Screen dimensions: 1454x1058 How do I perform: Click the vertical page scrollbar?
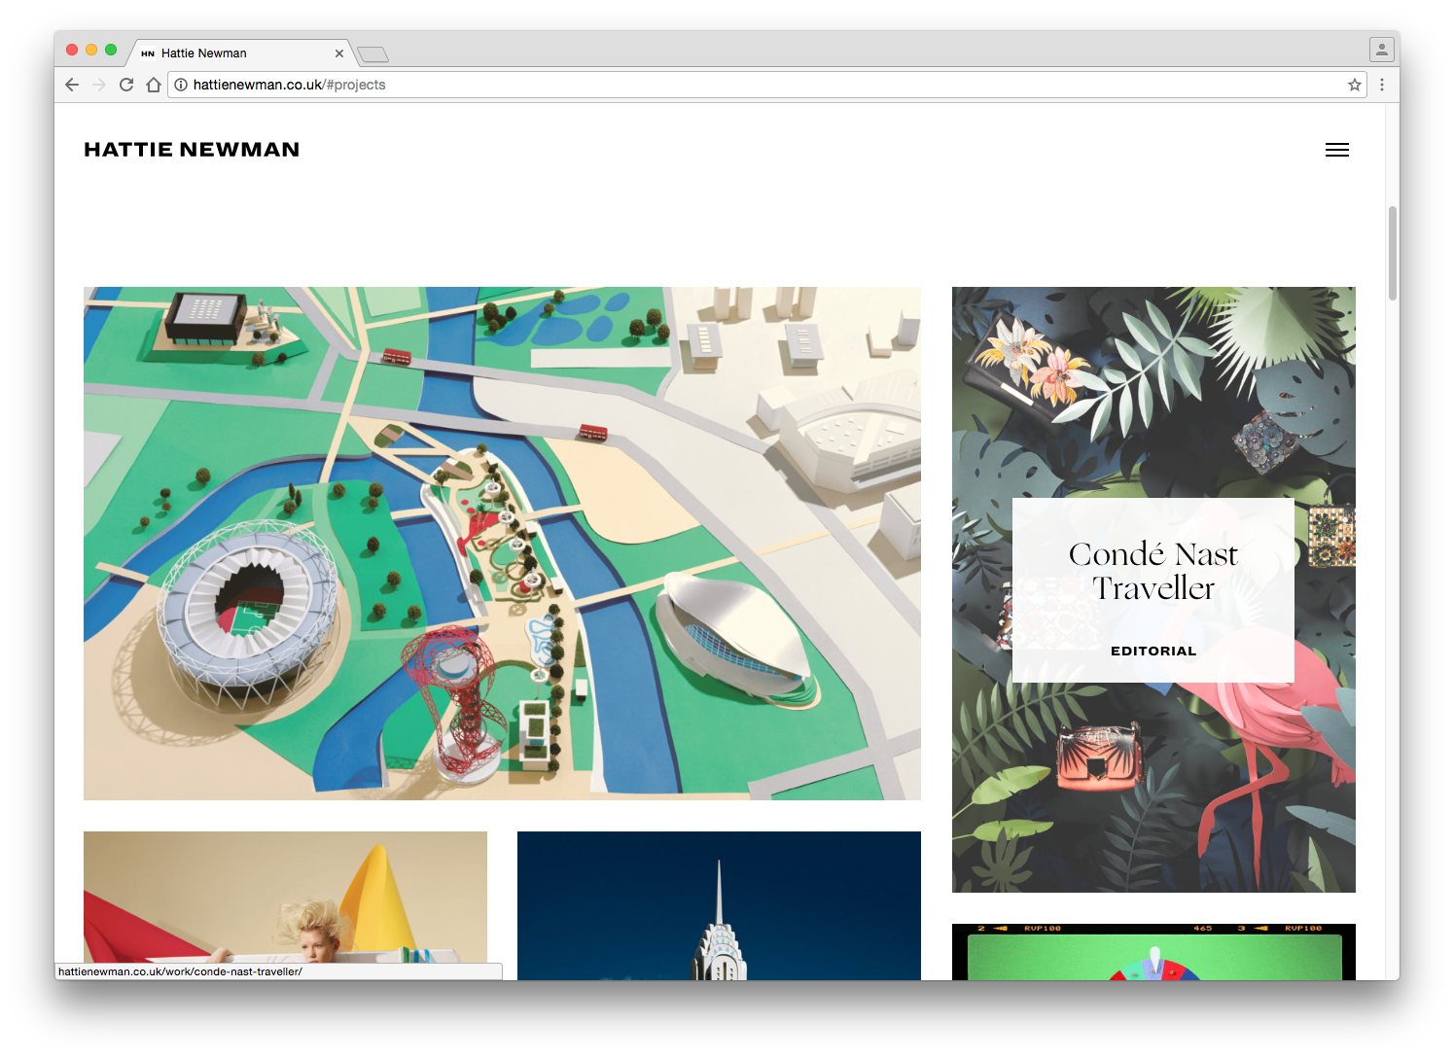click(x=1393, y=253)
